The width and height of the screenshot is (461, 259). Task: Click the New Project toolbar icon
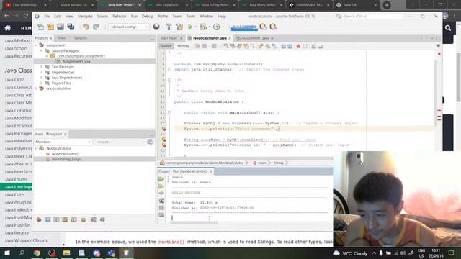click(50, 27)
